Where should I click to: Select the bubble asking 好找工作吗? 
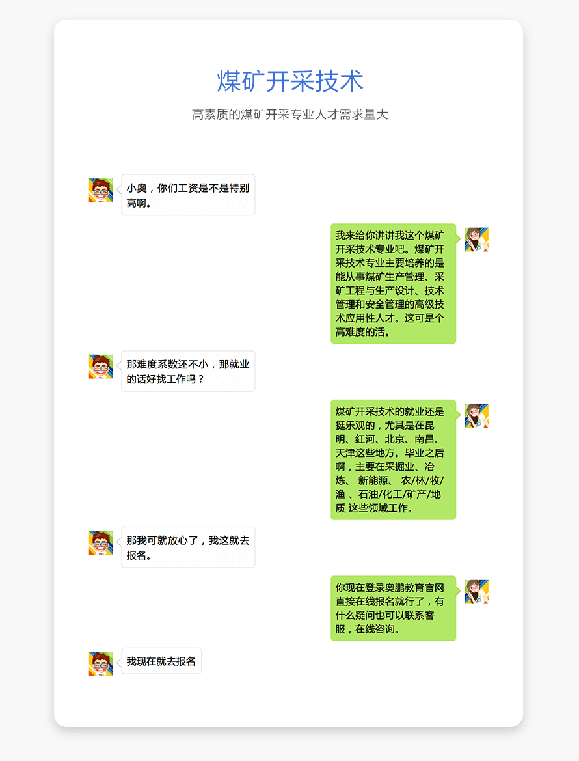click(x=188, y=371)
